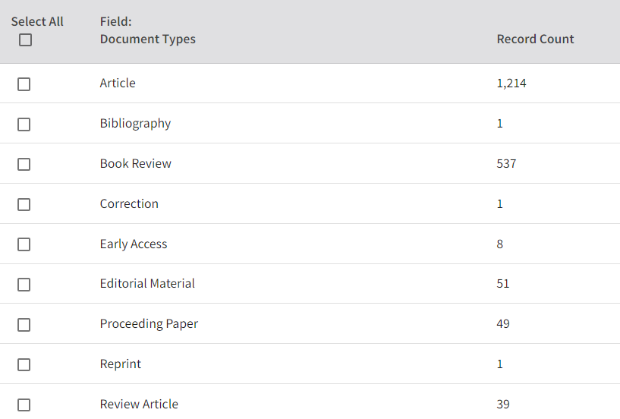Viewport: 620px width, 419px height.
Task: Check the Editorial Material checkbox
Action: coord(24,285)
